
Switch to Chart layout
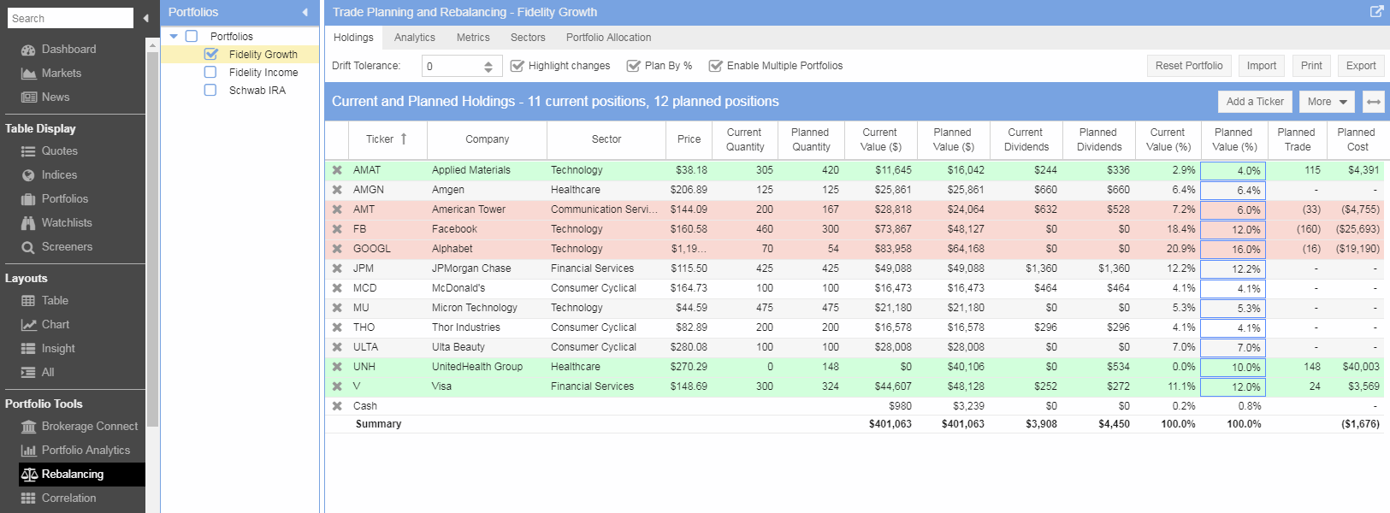tap(45, 325)
